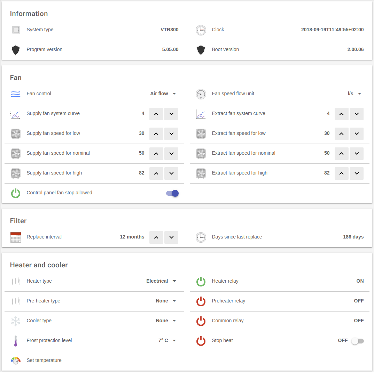Image resolution: width=374 pixels, height=372 pixels.
Task: Click the green Heater relay power icon
Action: (x=201, y=281)
